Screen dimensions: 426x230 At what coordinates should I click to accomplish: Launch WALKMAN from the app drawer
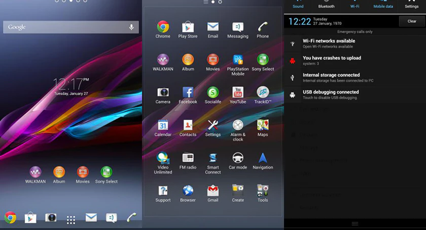click(163, 62)
